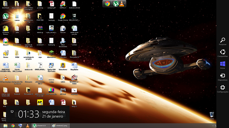Open File Explorer from the taskbar
Viewport: 229px width, 128px height.
tap(6, 126)
